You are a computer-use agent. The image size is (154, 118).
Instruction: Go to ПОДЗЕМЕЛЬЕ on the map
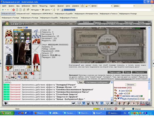coord(88,45)
